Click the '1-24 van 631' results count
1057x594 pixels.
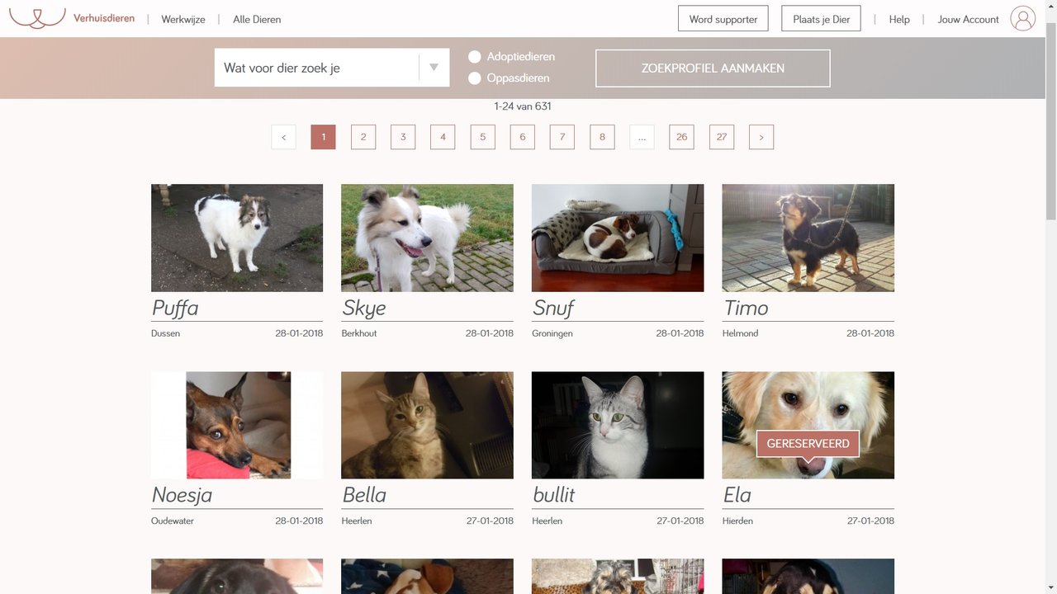click(x=523, y=106)
